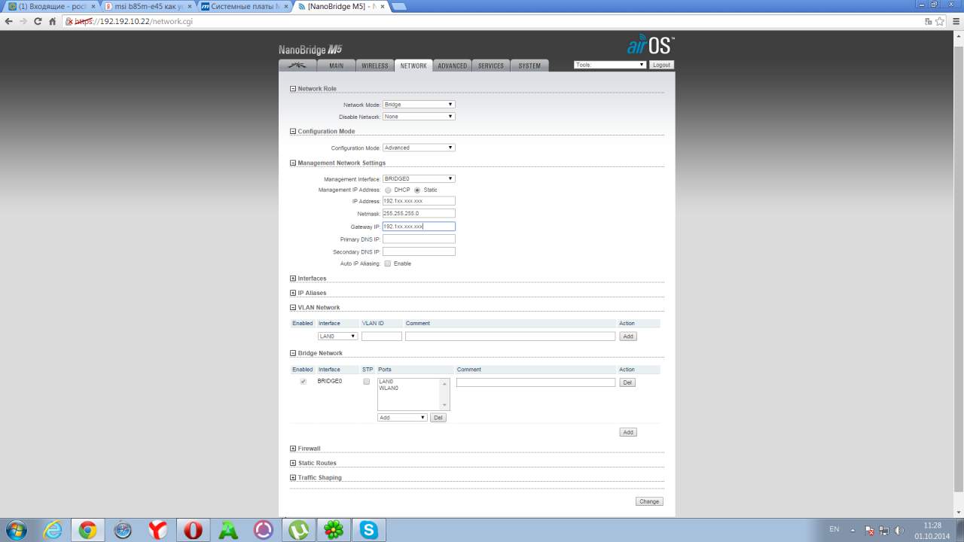The image size is (964, 542).
Task: Select the Static radio button
Action: (x=417, y=190)
